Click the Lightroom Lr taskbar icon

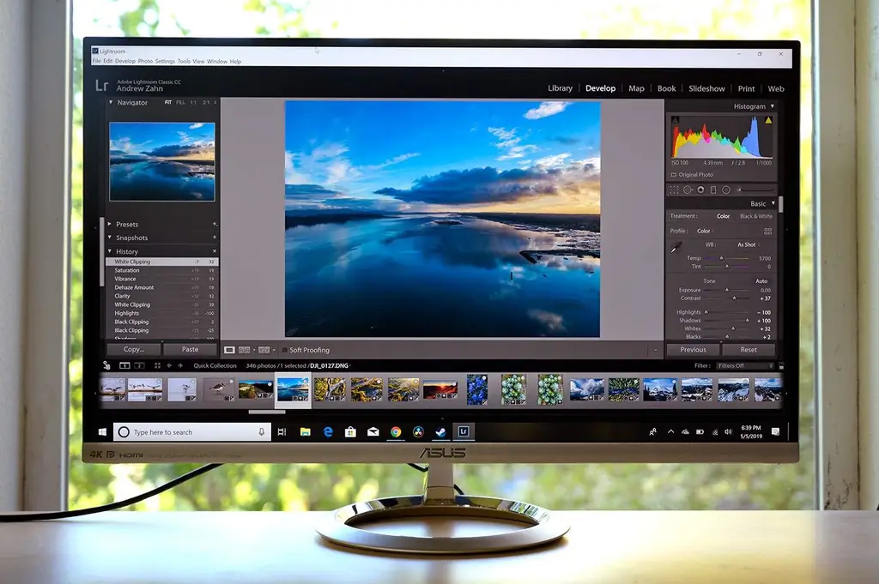pos(464,431)
